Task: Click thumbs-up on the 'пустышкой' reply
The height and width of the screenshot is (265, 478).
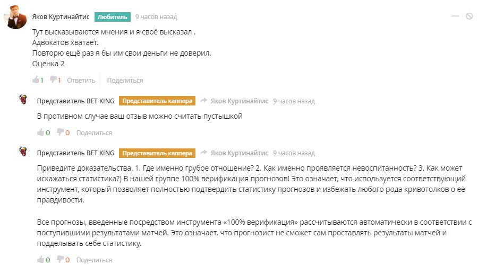Action: [40, 132]
